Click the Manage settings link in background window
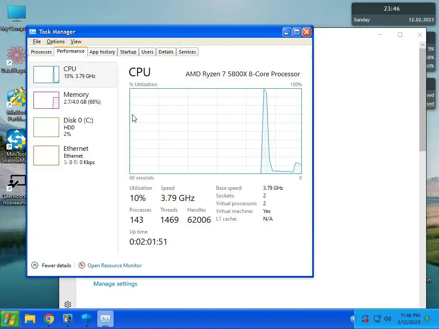 click(115, 284)
